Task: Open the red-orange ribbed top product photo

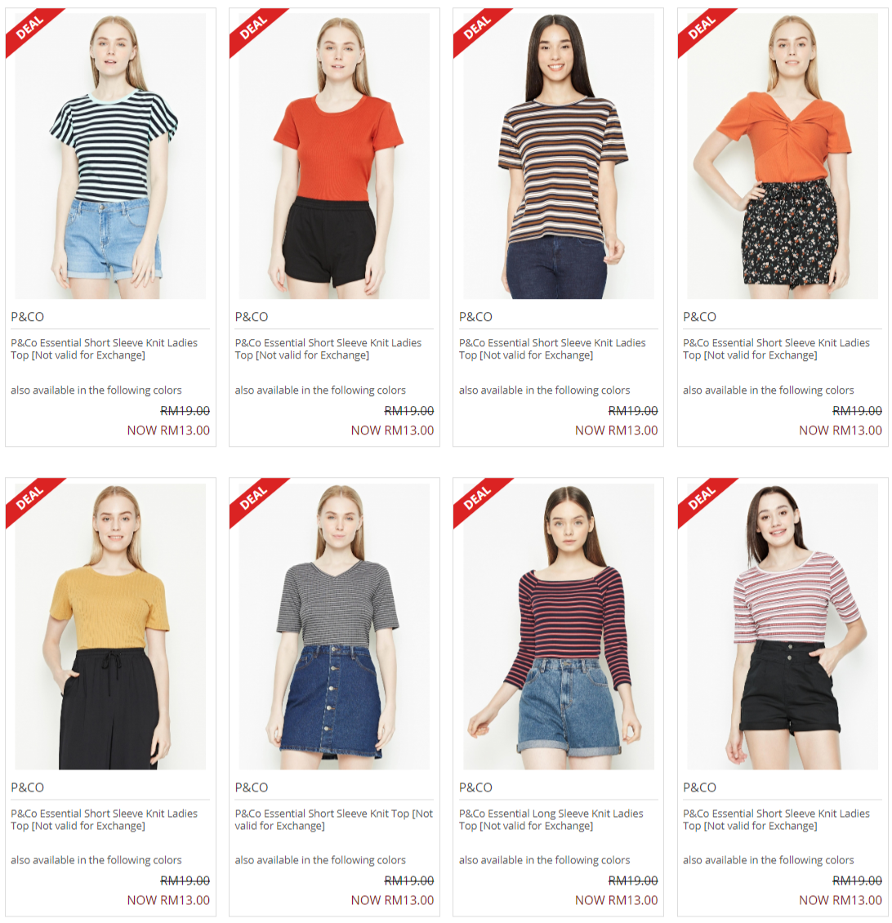Action: click(334, 156)
